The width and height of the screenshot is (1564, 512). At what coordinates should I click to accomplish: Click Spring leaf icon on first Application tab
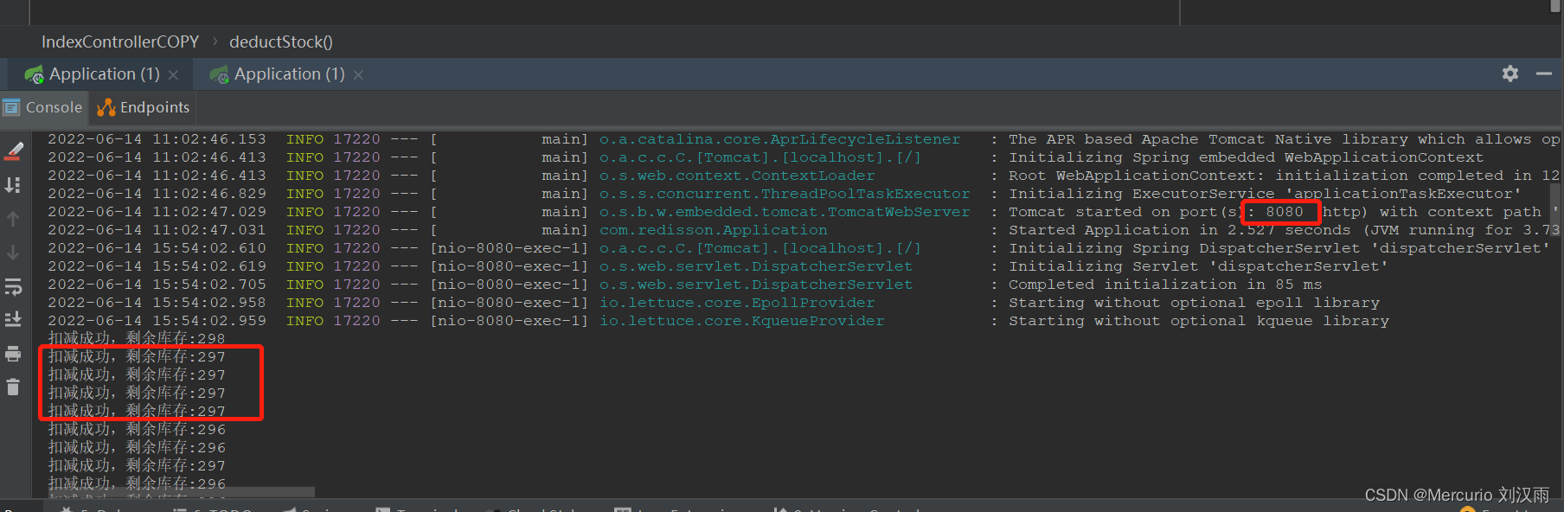click(x=34, y=74)
